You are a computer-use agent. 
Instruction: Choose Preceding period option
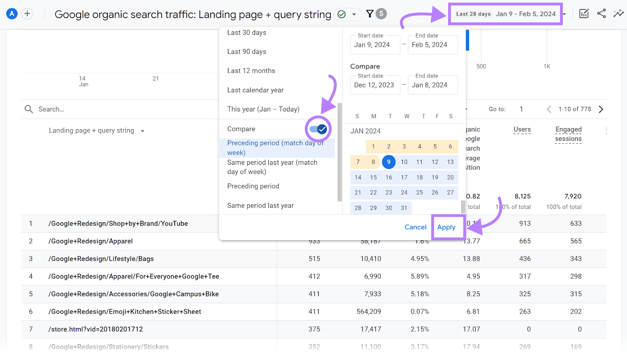253,186
